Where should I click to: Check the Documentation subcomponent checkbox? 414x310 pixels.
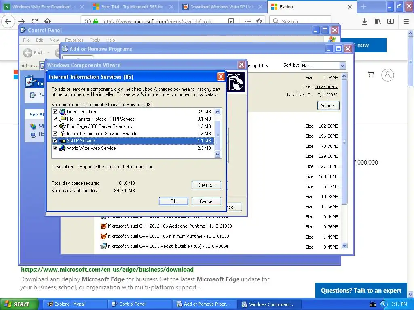click(55, 112)
